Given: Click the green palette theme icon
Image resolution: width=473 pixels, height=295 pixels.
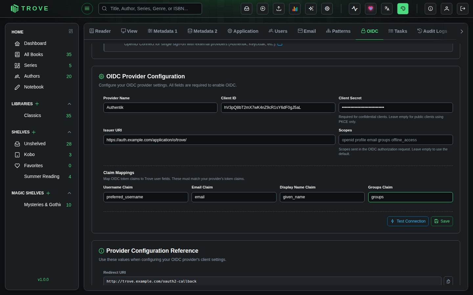Looking at the screenshot, I should point(403,9).
